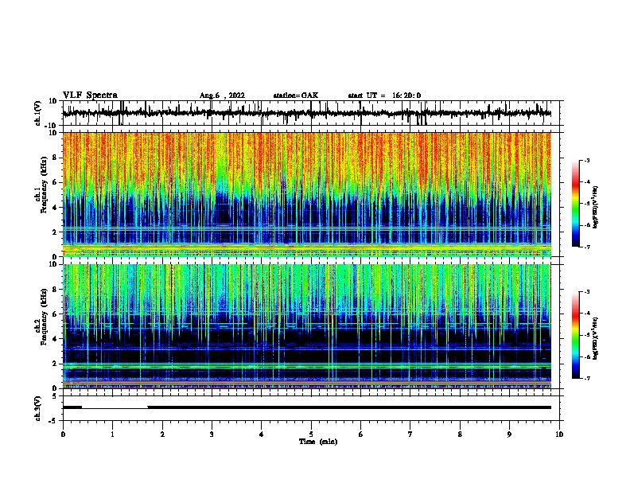630x487 pixels.
Task: Click inside the ch.2 spectrogram panel
Action: (x=307, y=326)
